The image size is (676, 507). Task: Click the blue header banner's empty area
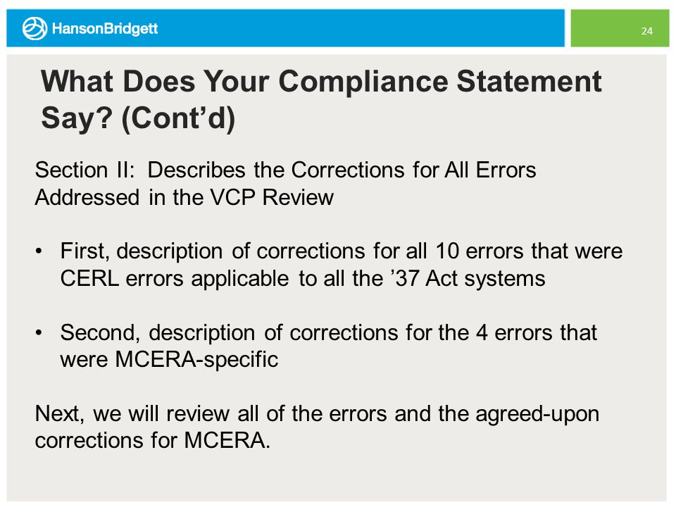(361, 28)
